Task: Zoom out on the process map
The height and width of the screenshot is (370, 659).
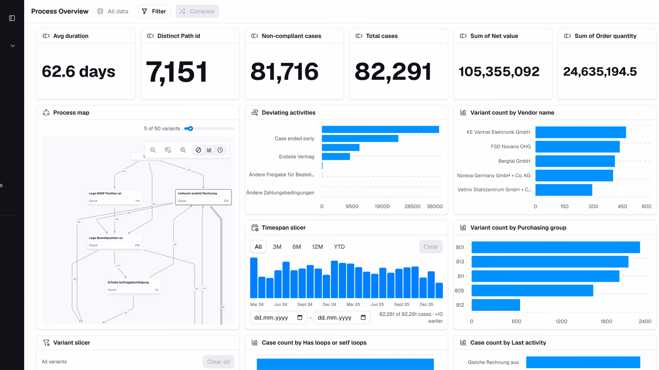Action: click(x=153, y=150)
